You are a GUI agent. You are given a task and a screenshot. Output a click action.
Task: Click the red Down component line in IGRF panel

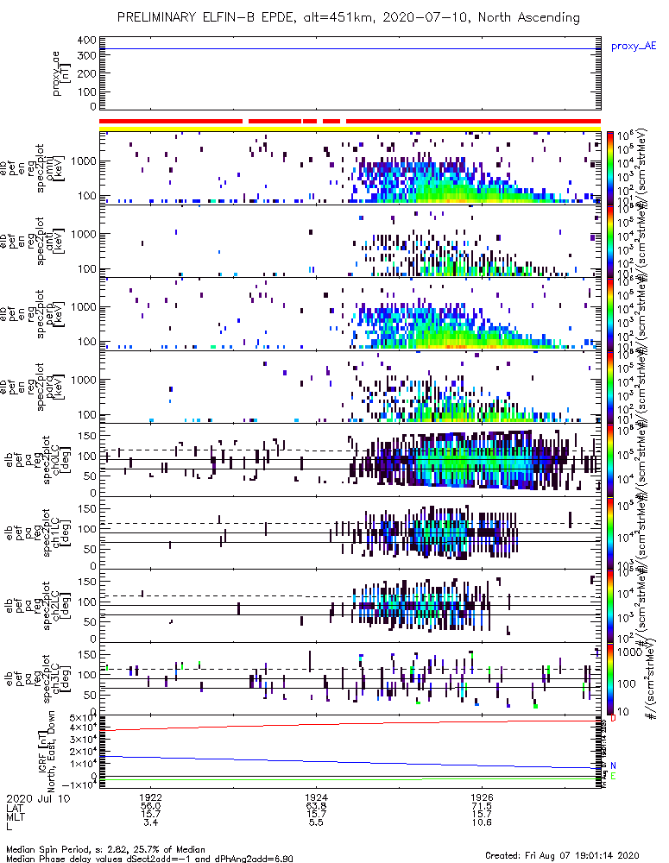350,724
